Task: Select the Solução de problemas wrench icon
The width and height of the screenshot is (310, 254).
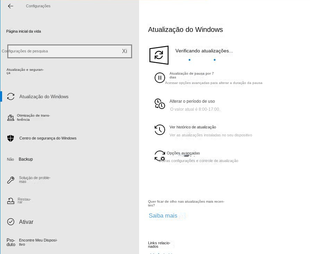Action: [11, 180]
